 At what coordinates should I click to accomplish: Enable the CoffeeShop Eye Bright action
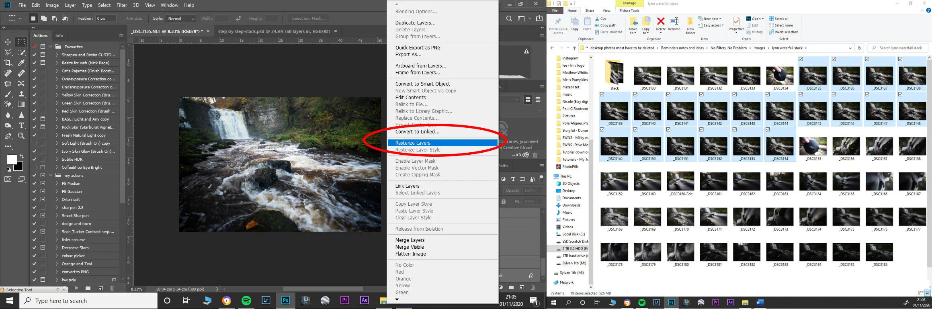(35, 167)
